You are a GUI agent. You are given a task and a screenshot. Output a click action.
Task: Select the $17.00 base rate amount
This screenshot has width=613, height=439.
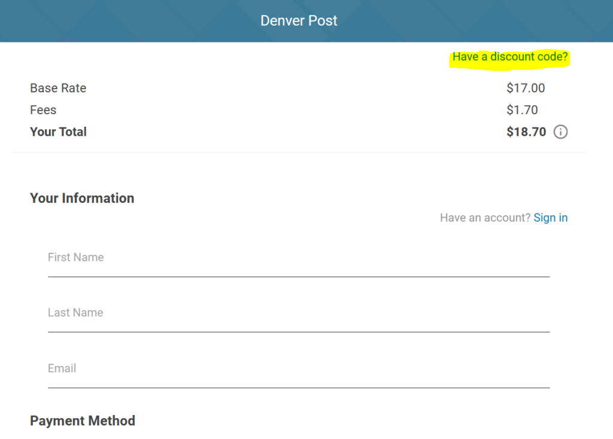pyautogui.click(x=526, y=89)
